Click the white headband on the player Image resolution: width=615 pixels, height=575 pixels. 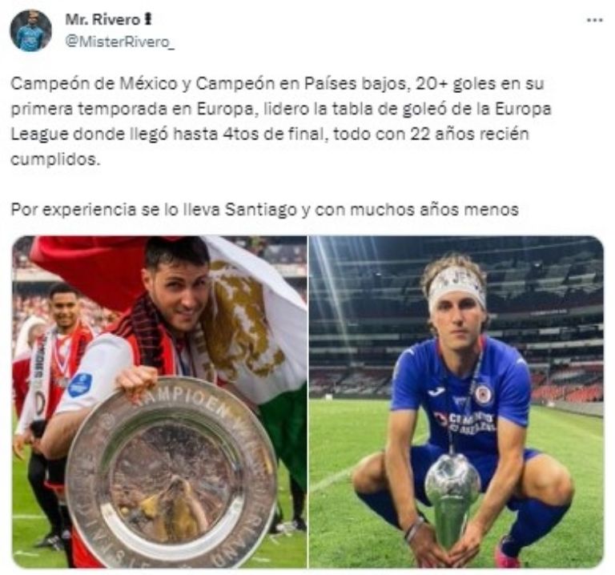[x=457, y=289]
